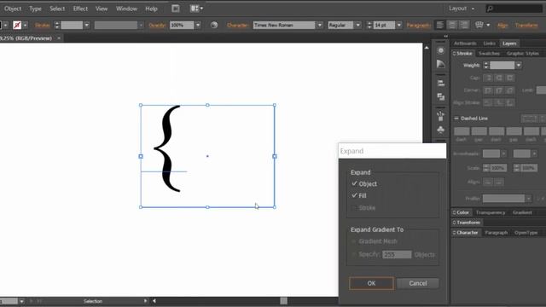The height and width of the screenshot is (307, 546).
Task: Align text right icon in control bar
Action: pos(464,25)
